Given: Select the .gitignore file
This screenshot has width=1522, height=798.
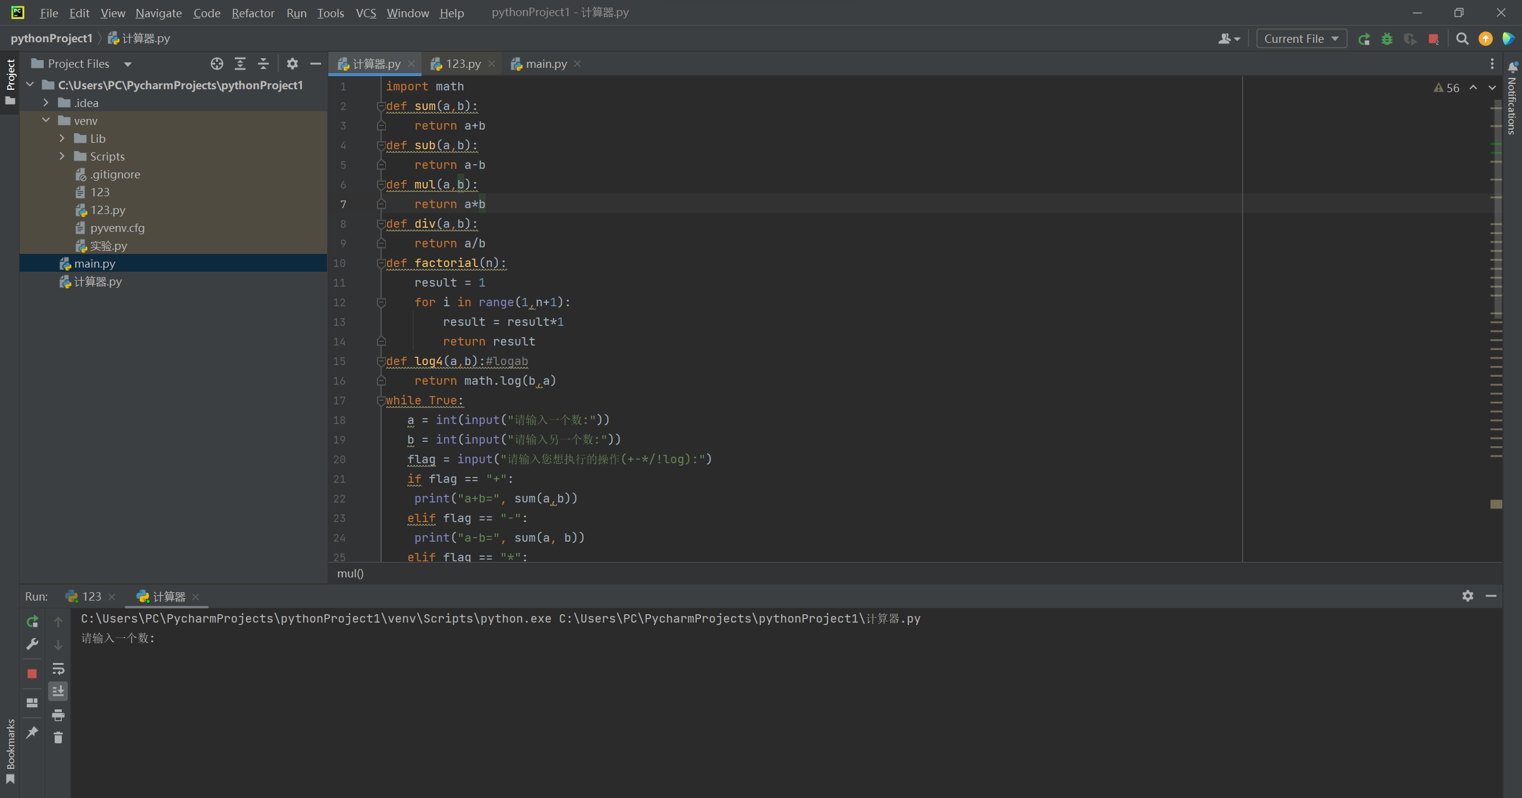Looking at the screenshot, I should coord(109,174).
